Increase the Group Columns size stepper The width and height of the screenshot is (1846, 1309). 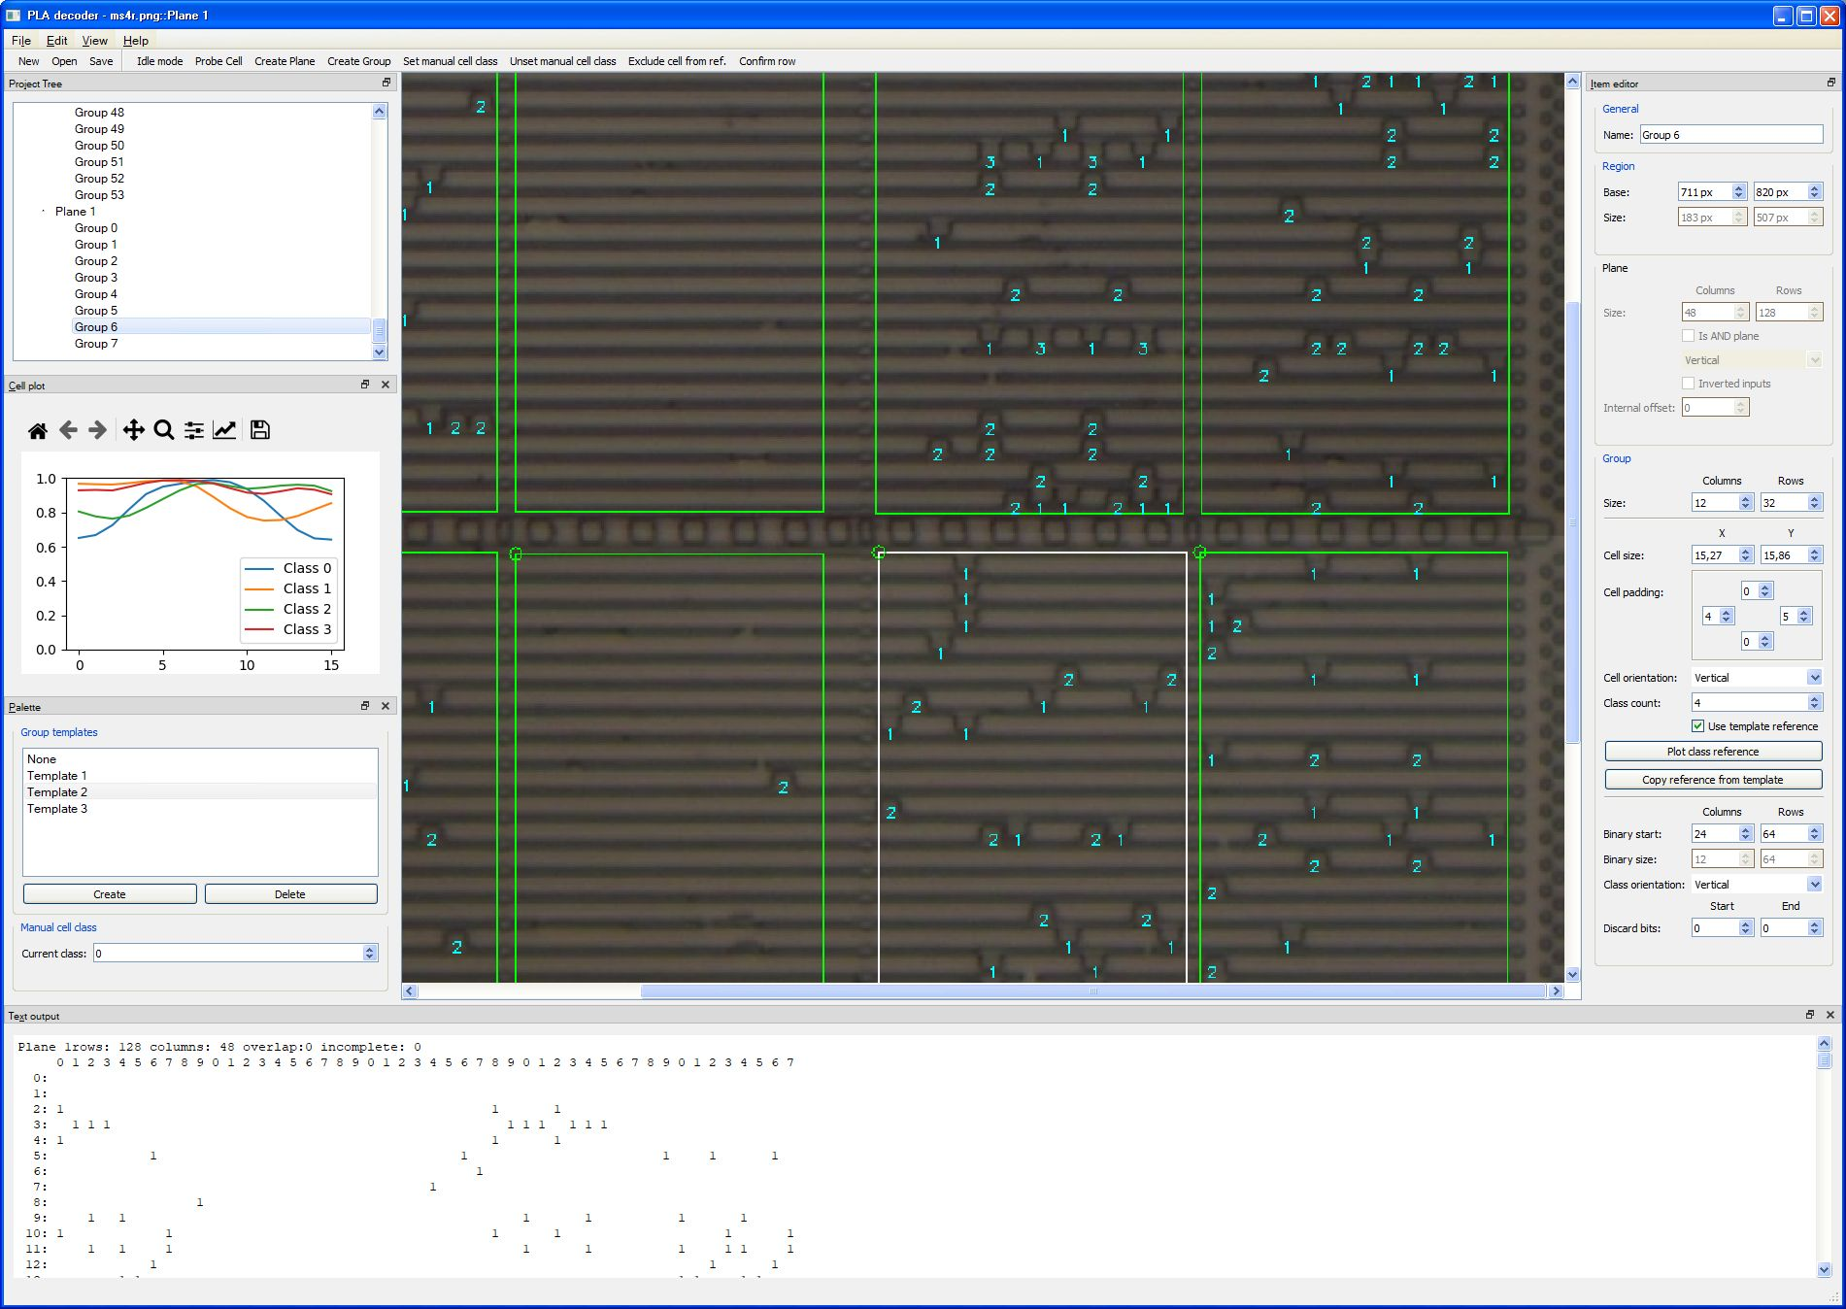click(1746, 499)
